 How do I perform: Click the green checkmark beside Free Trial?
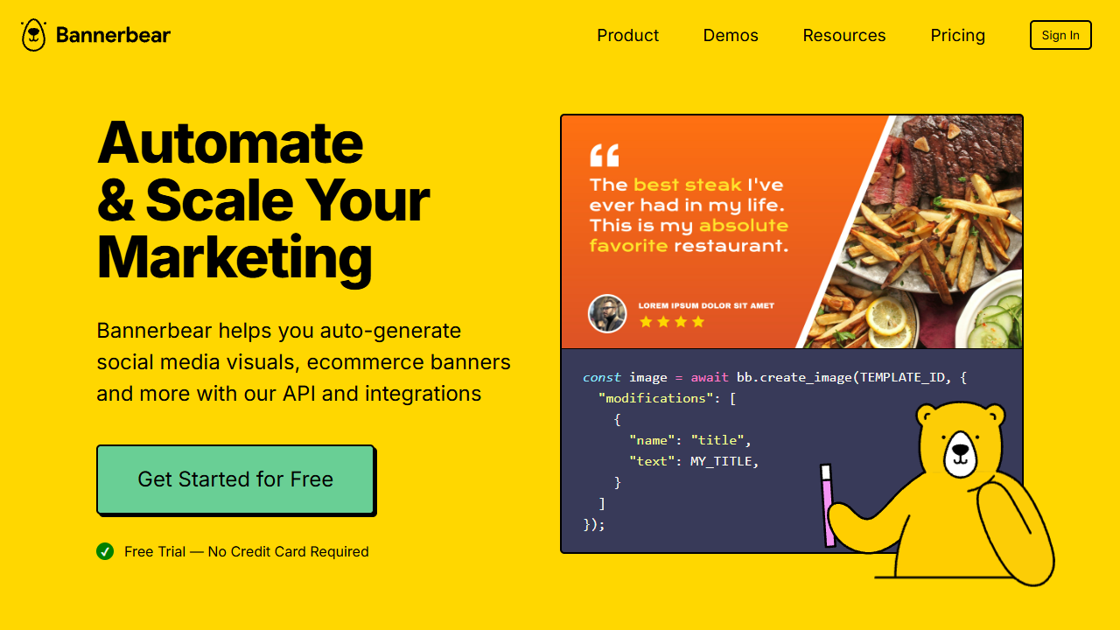coord(105,551)
